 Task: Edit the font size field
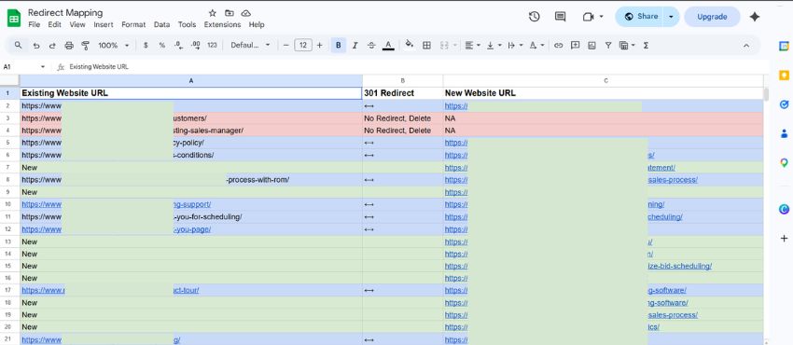click(x=303, y=46)
